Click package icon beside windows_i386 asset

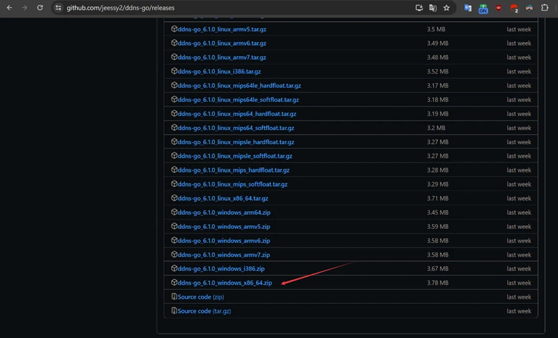(174, 268)
